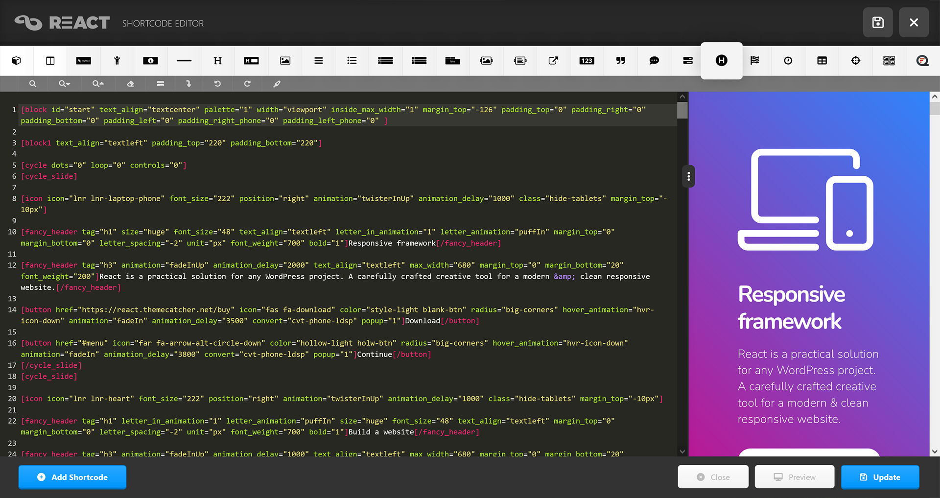Redo the last undone edit
Screen dimensions: 940x498
coord(247,84)
